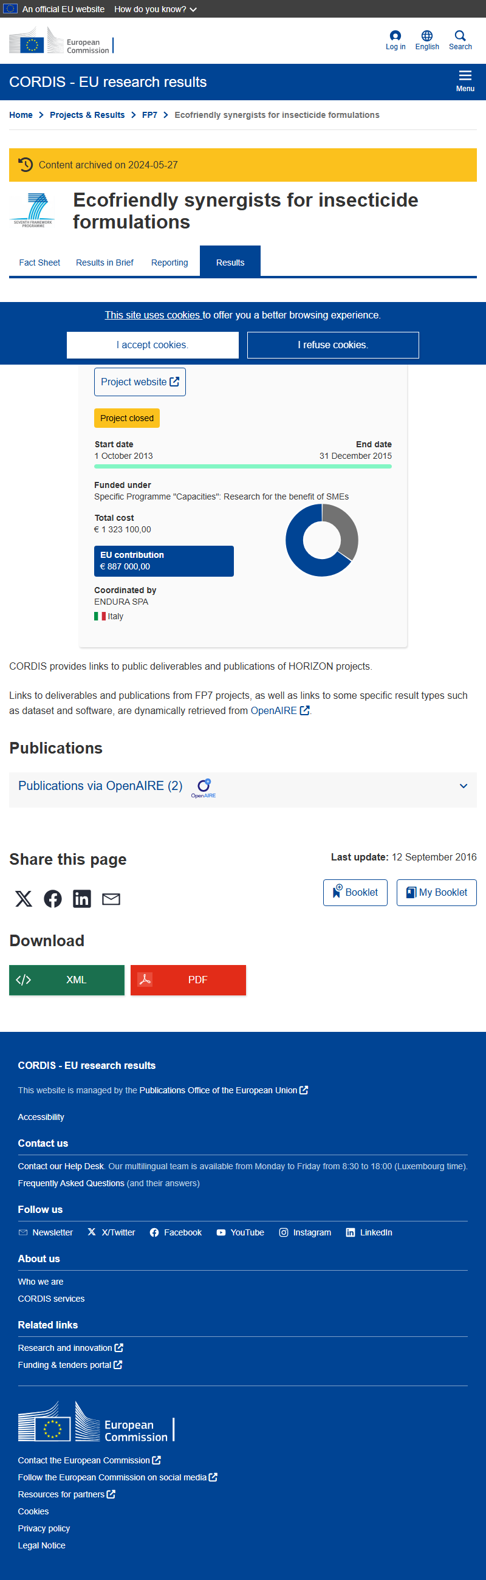486x1580 pixels.
Task: Open My Booklet button
Action: pyautogui.click(x=436, y=893)
